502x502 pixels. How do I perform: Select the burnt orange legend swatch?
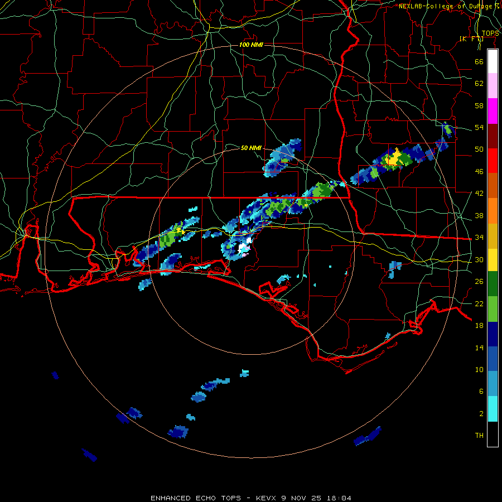click(x=493, y=185)
